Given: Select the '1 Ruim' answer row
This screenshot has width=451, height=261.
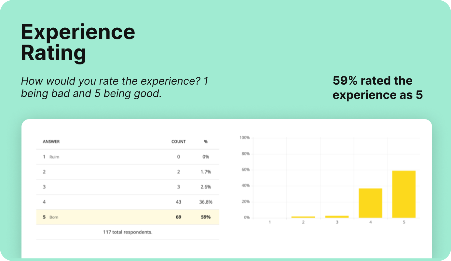Looking at the screenshot, I should [x=128, y=157].
